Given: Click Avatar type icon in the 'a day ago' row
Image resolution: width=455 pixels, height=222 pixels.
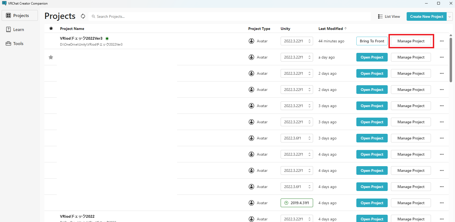Looking at the screenshot, I should [x=251, y=57].
